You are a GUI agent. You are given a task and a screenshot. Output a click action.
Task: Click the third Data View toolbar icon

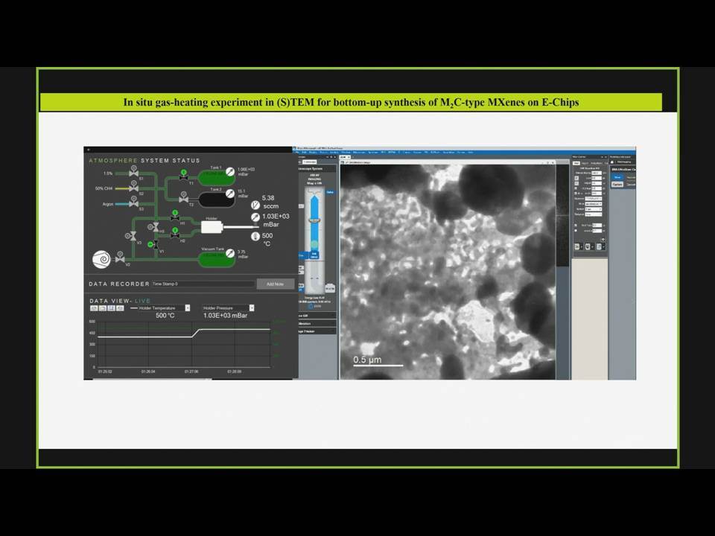coord(111,308)
